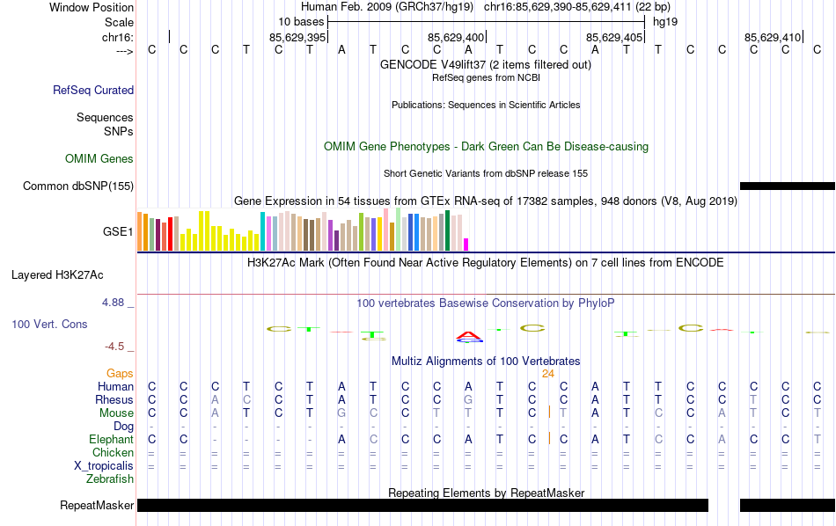Click the OMIM Gene Phenotypes green title
The width and height of the screenshot is (836, 526).
487,147
